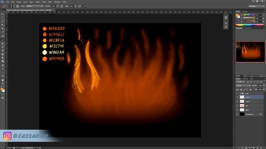
Task: Enable airbrush-style build-up option
Action: point(79,6)
